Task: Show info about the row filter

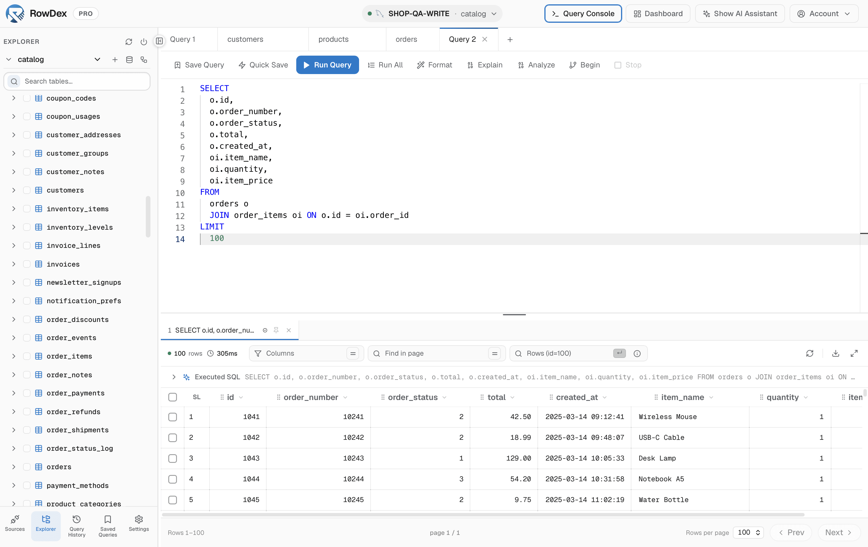Action: tap(637, 354)
